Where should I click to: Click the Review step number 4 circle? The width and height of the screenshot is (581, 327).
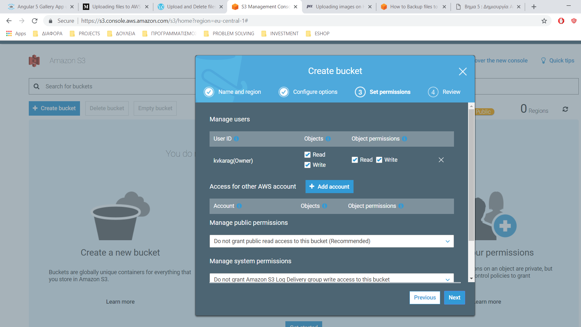pyautogui.click(x=433, y=92)
